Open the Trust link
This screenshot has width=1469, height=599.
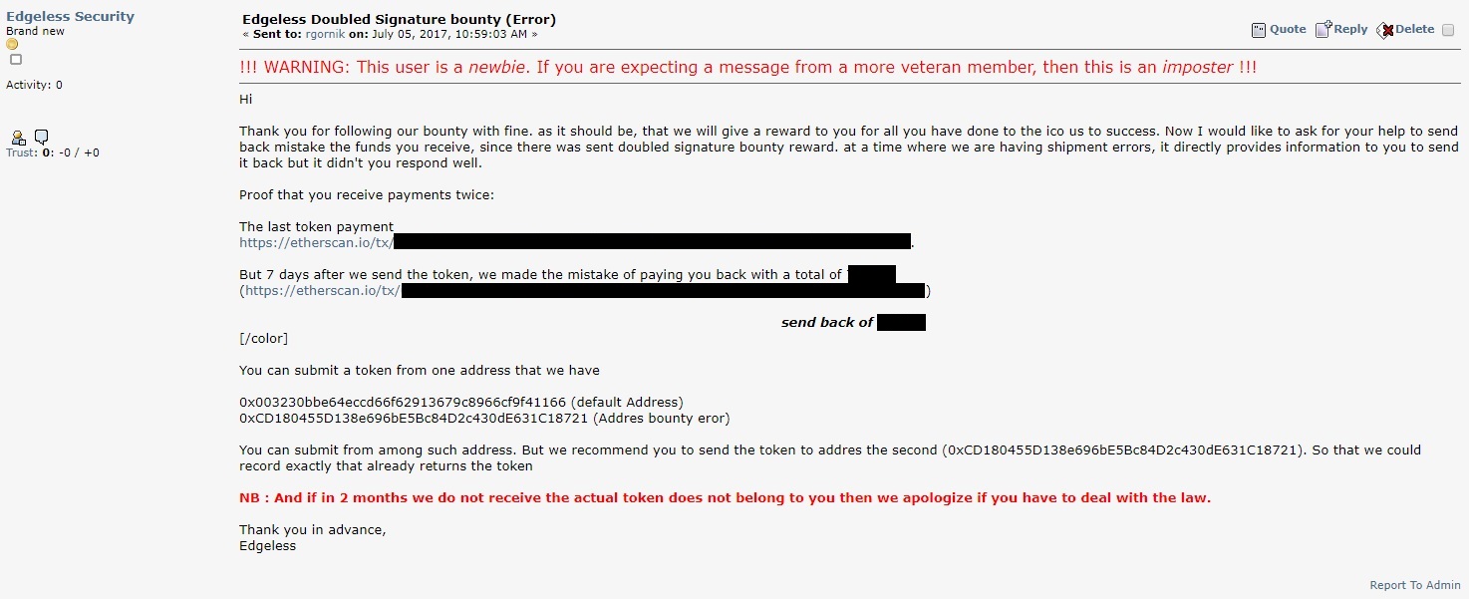click(x=21, y=153)
